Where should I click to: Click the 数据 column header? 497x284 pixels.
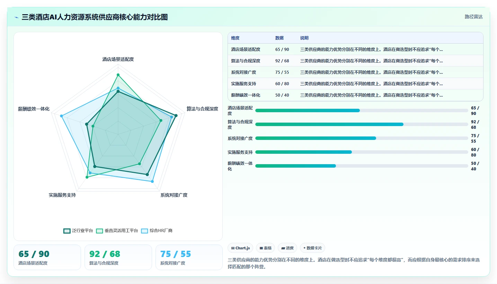point(279,38)
